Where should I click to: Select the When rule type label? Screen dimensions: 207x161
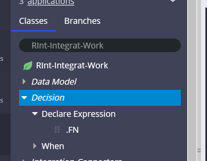coord(53,146)
